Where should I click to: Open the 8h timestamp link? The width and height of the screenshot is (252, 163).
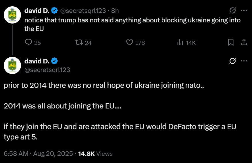tap(115, 11)
